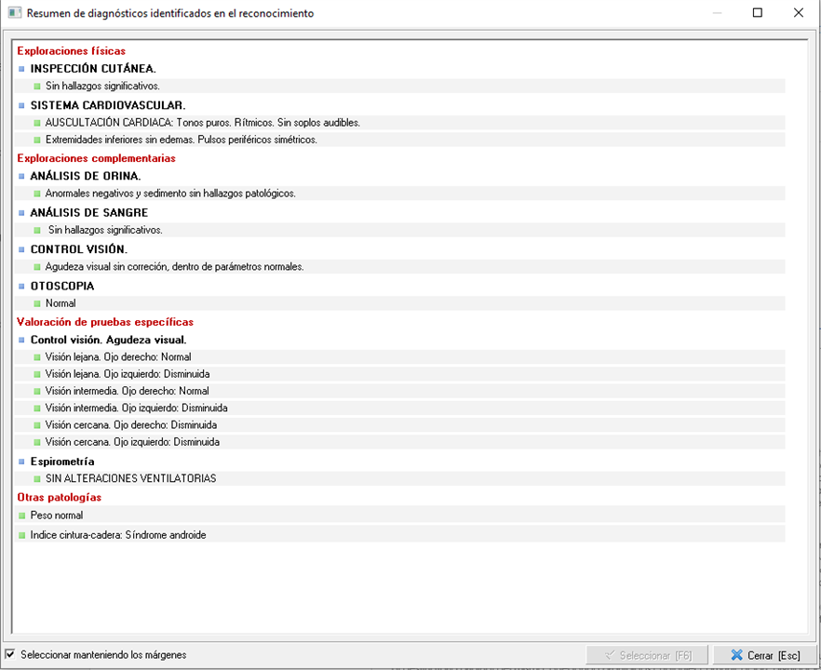This screenshot has width=821, height=670.
Task: Click blue bullet beside SISTEMA CARDIOVASCULAR
Action: tap(21, 105)
